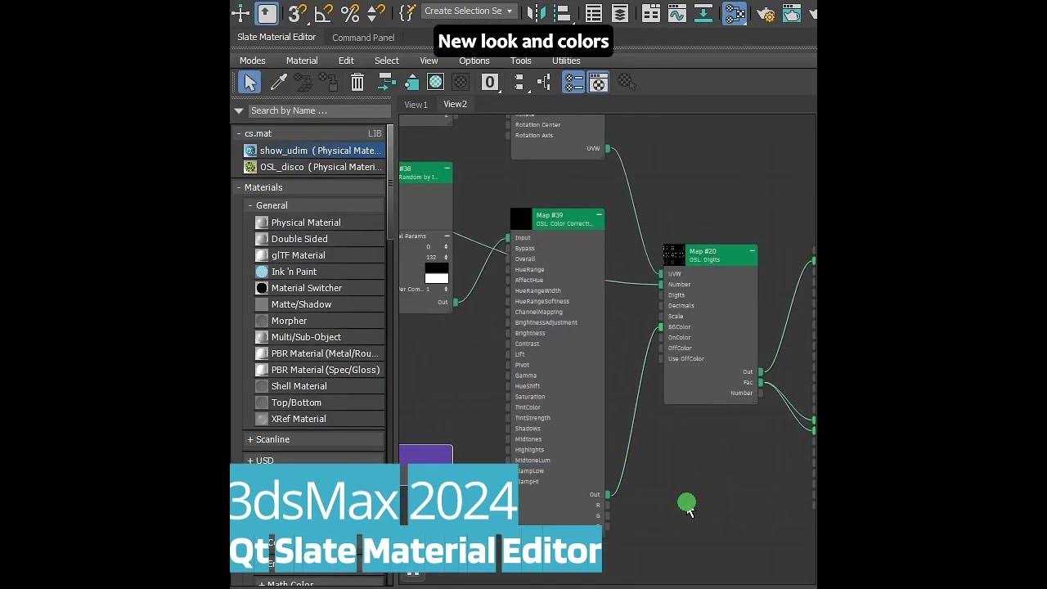Open the Utilities menu
This screenshot has height=589, width=1047.
pyautogui.click(x=566, y=61)
